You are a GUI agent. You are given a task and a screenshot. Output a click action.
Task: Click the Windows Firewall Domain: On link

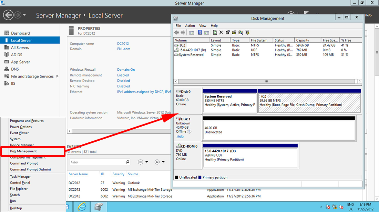pyautogui.click(x=126, y=70)
